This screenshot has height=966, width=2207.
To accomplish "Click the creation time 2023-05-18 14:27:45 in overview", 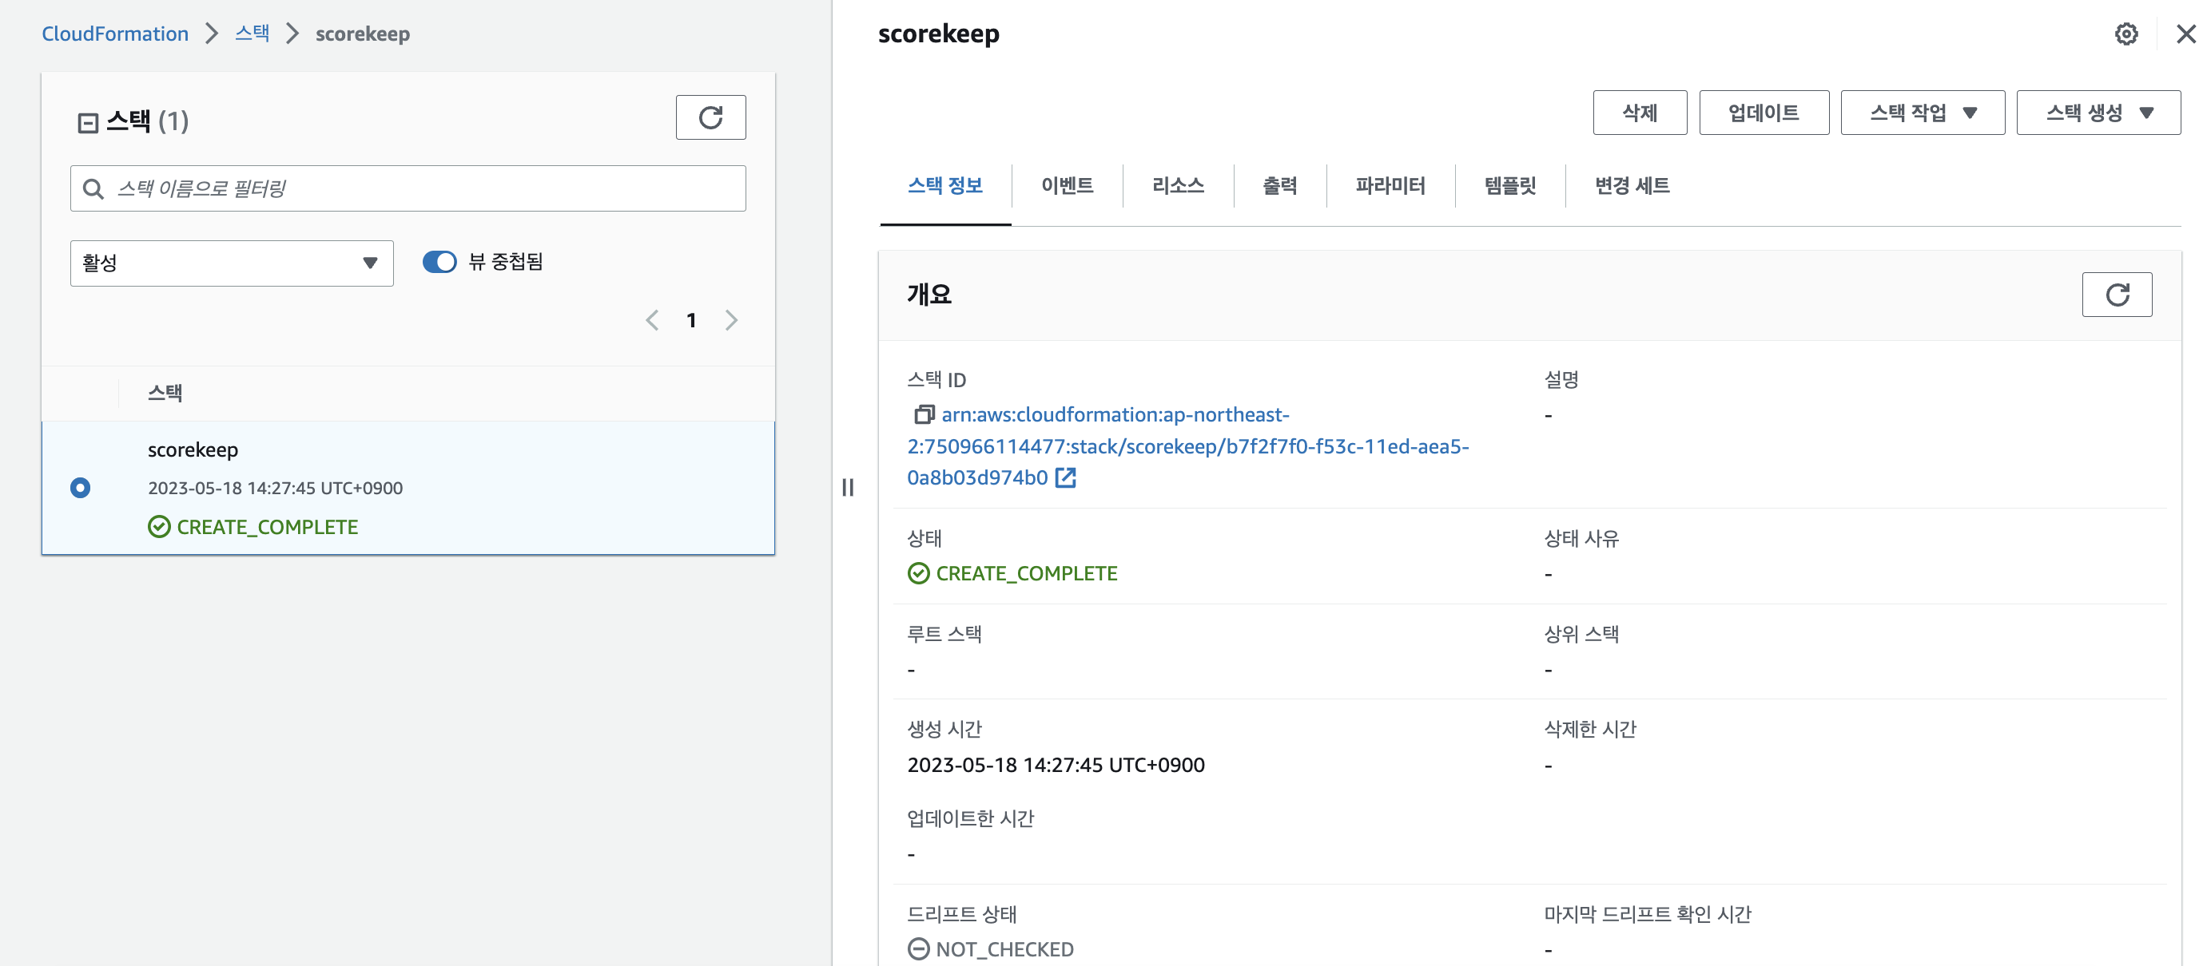I will click(x=1056, y=765).
